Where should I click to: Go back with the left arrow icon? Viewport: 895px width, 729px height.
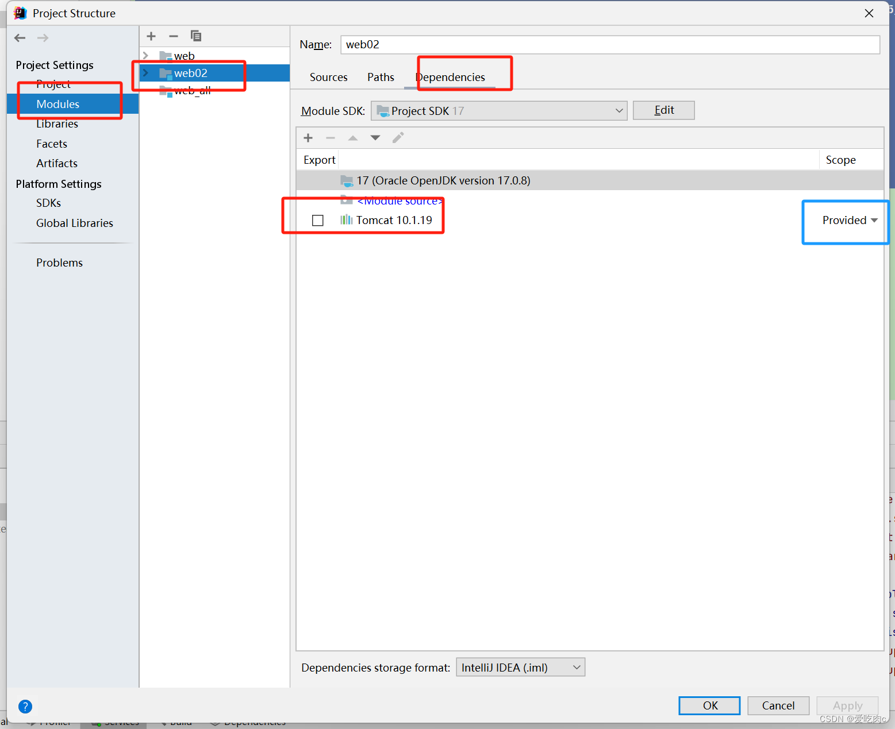coord(20,38)
